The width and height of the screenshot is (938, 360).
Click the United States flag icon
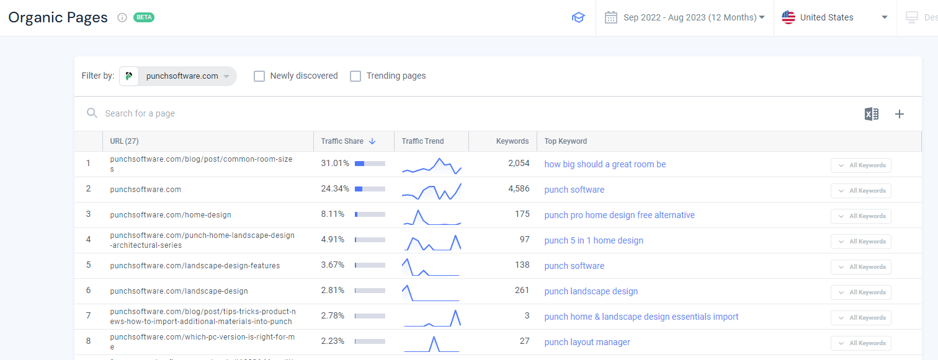click(788, 17)
